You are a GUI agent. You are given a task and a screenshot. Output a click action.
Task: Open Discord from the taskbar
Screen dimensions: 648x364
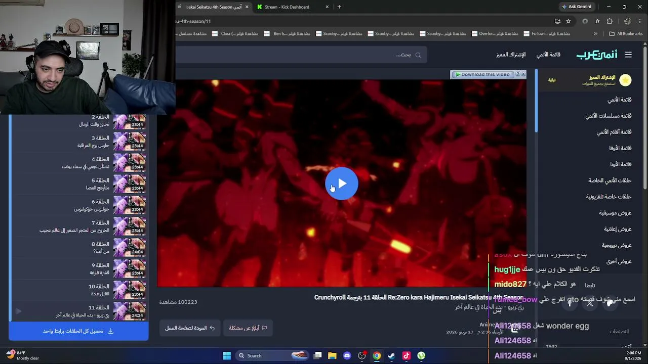coord(347,355)
